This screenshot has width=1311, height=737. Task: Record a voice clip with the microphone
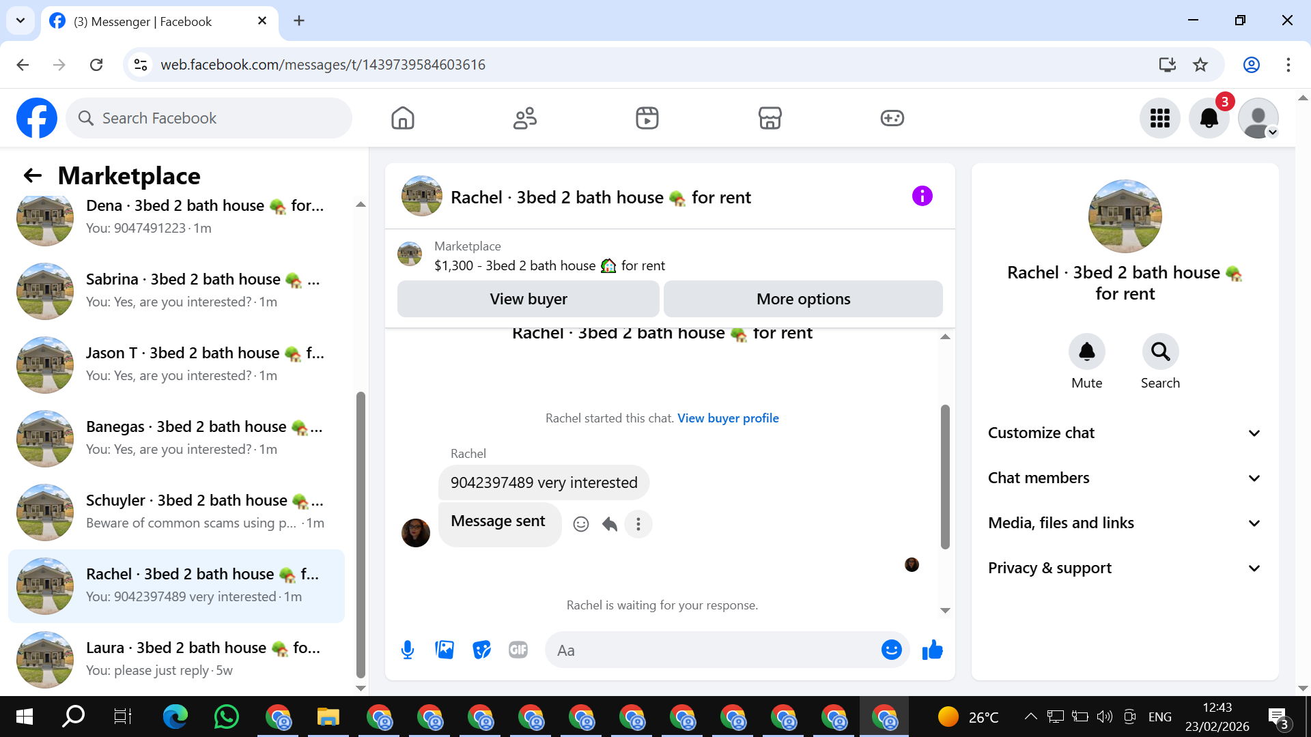[408, 650]
